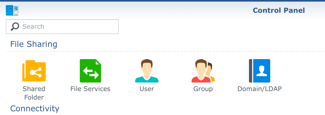Viewport: 325px width, 115px height.
Task: Select the "File Services" text label
Action: point(90,89)
